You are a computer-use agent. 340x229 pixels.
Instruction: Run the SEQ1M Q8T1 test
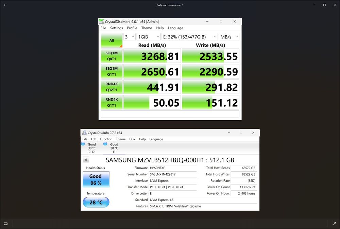[112, 56]
